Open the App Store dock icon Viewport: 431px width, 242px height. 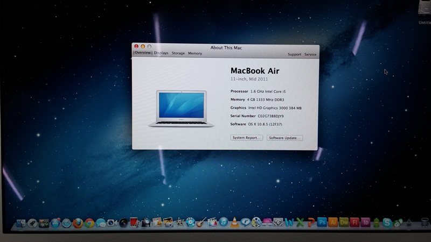pos(55,223)
